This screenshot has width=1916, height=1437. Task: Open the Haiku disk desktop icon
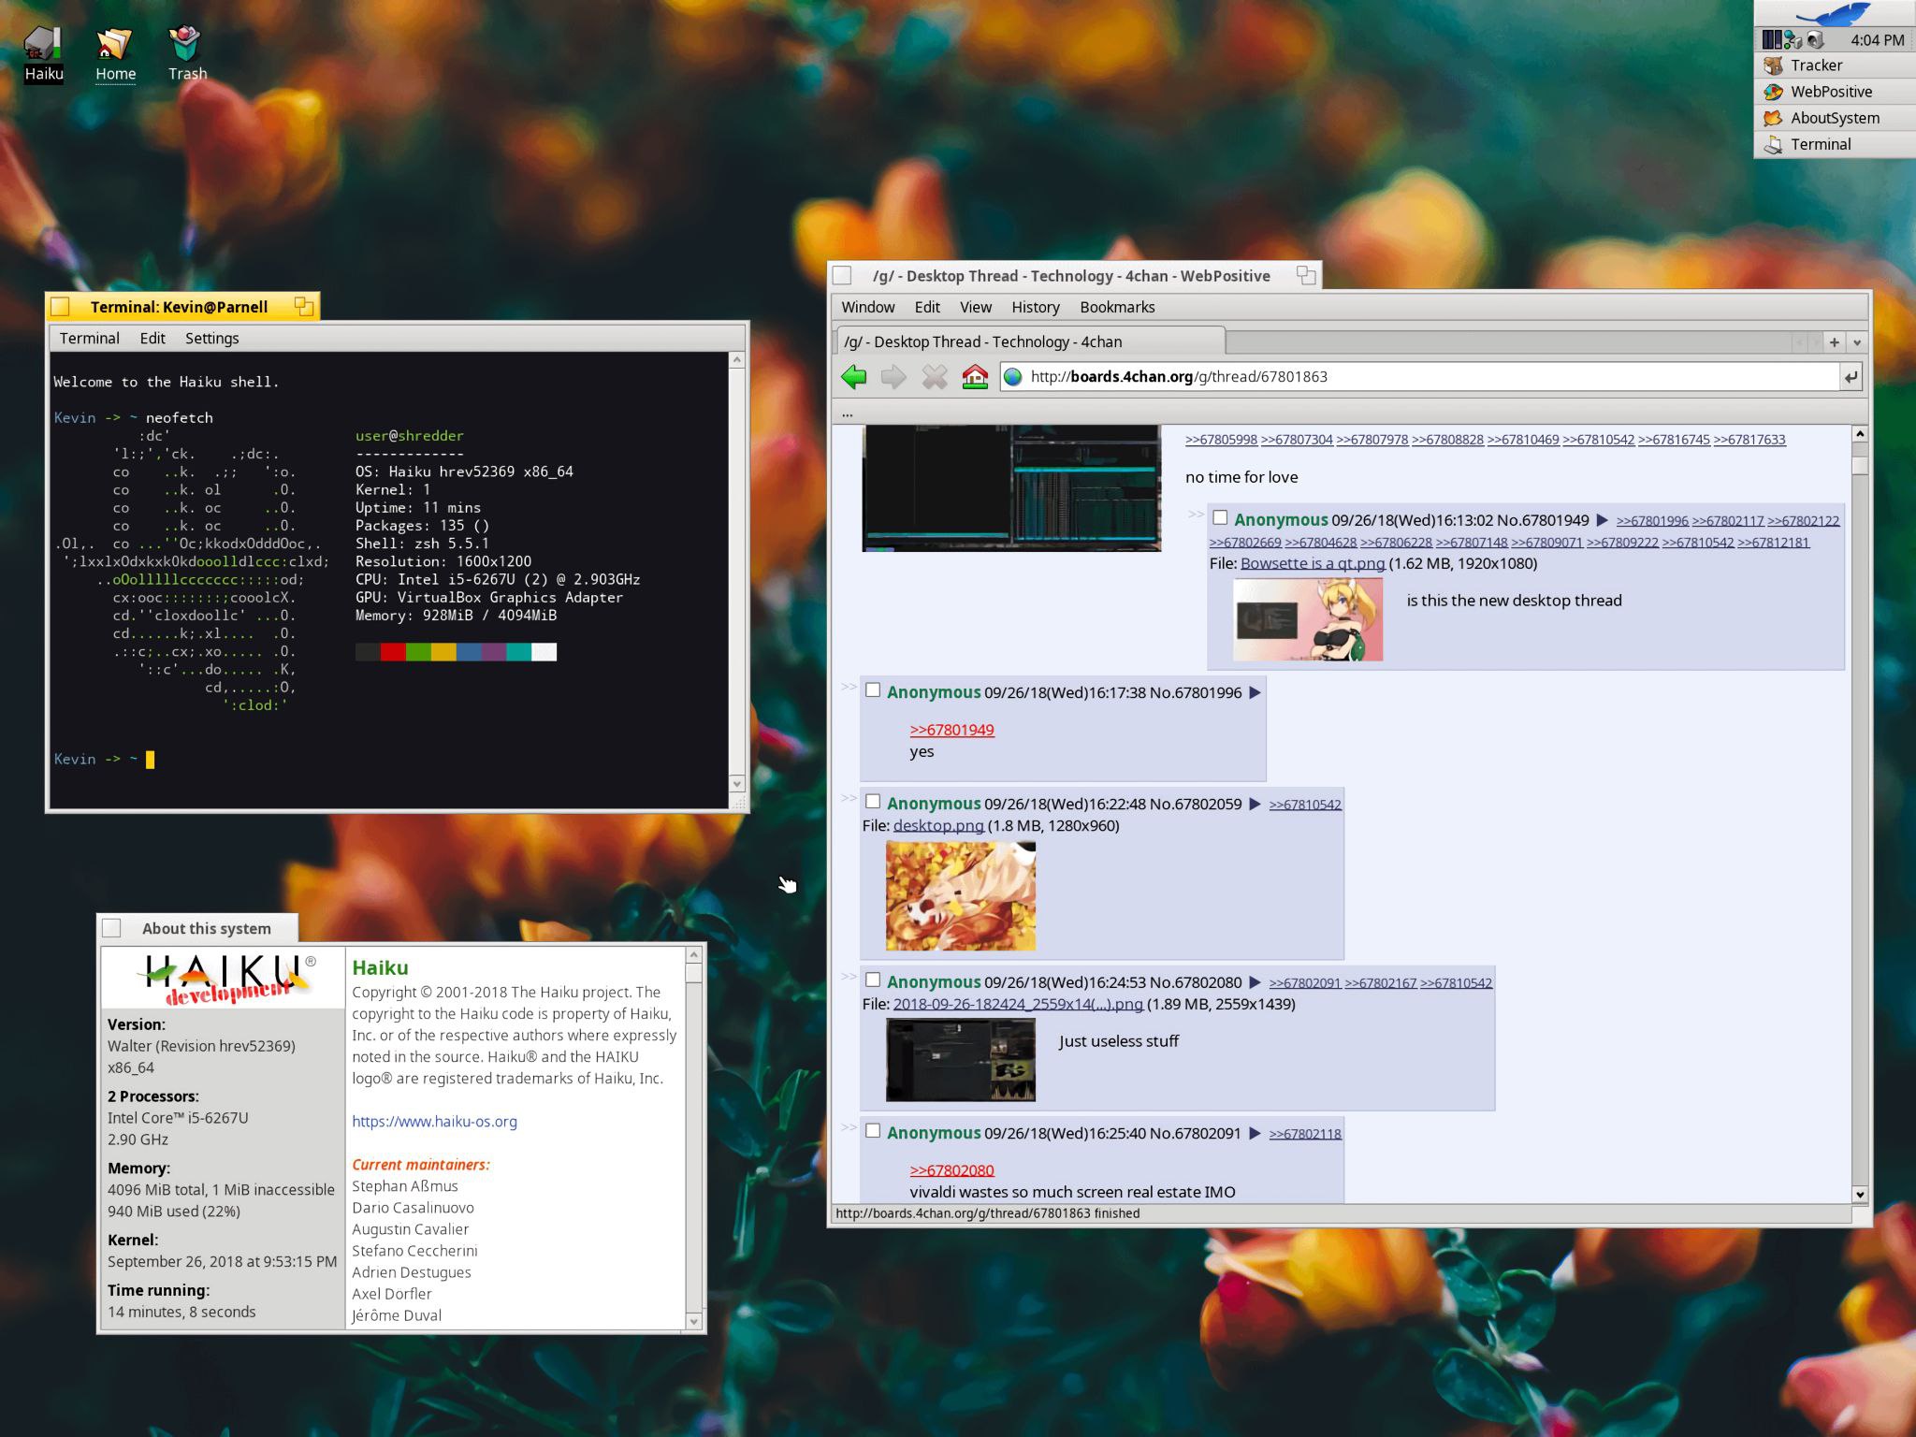click(43, 54)
